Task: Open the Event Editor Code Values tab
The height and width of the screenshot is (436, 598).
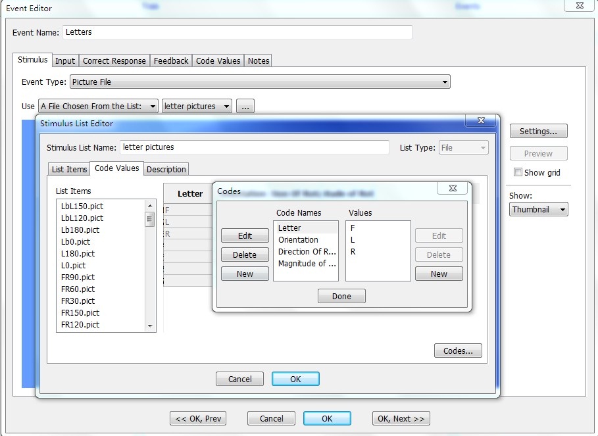Action: 218,61
